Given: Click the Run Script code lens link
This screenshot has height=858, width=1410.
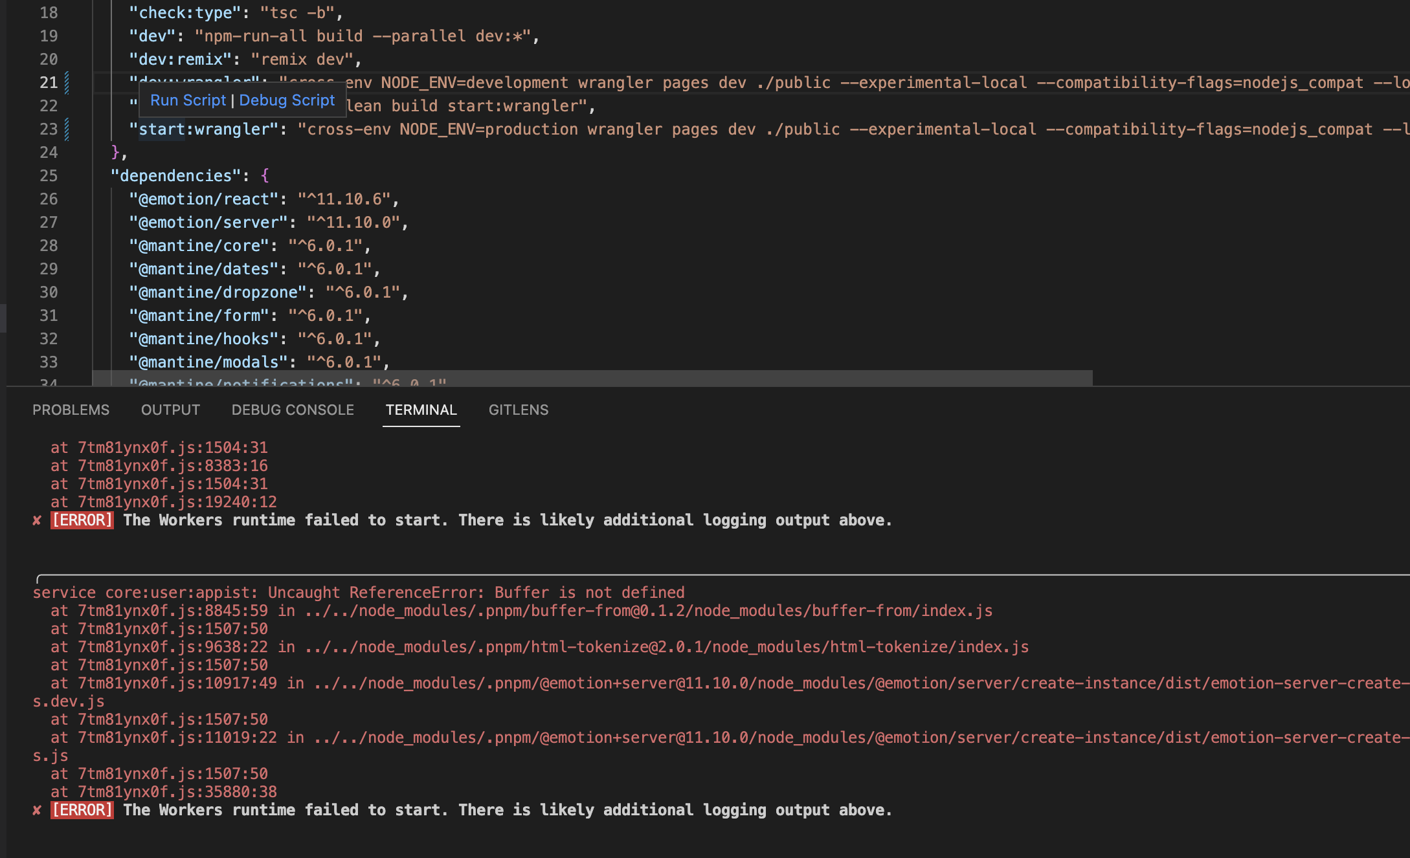Looking at the screenshot, I should 188,100.
